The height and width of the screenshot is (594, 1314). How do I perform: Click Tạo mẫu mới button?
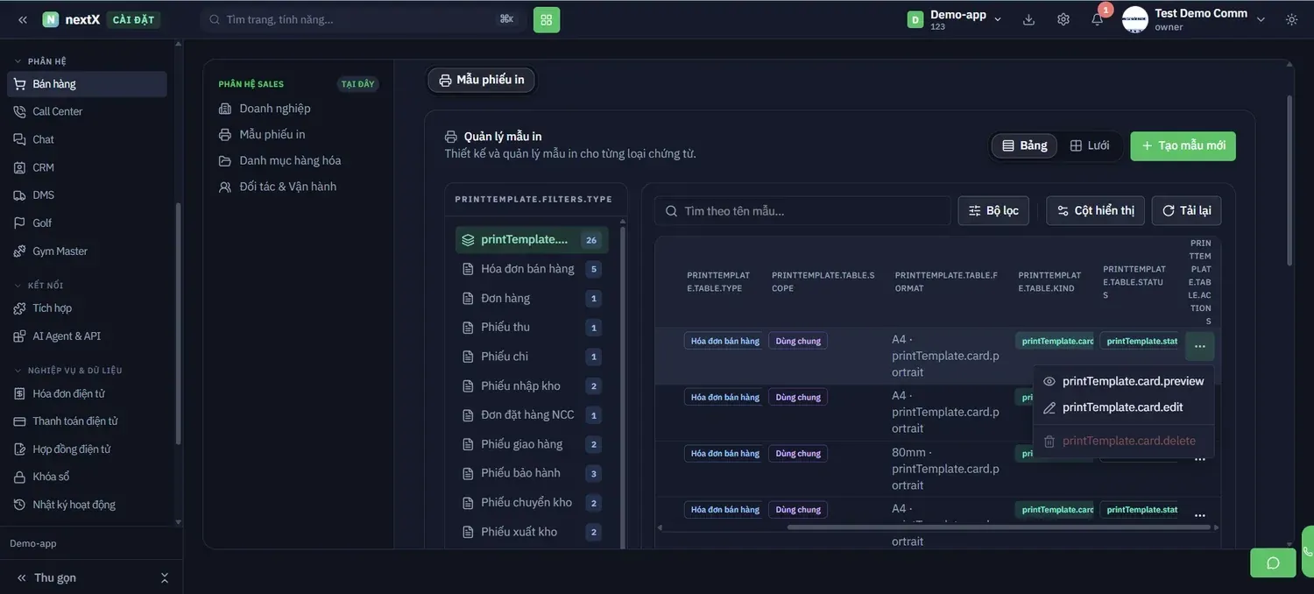(x=1183, y=145)
